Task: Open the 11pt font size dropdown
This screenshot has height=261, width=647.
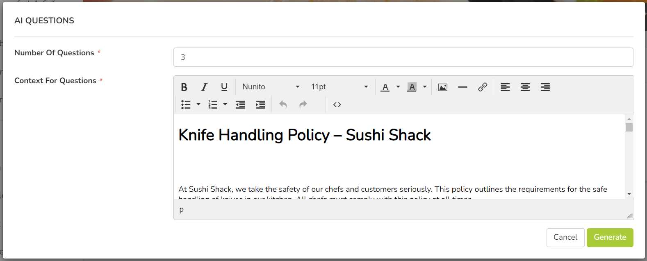Action: pos(339,87)
